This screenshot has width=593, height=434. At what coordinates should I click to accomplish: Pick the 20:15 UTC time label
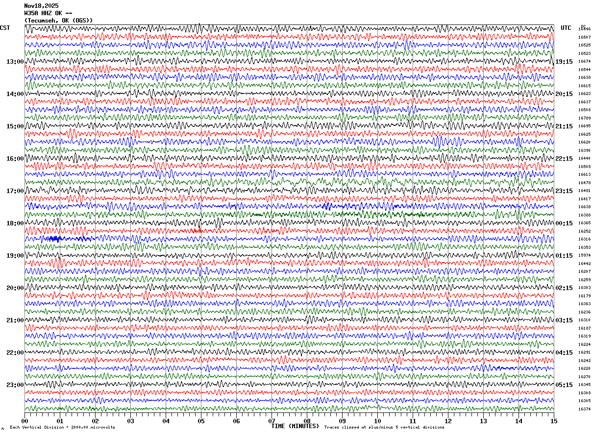(564, 94)
